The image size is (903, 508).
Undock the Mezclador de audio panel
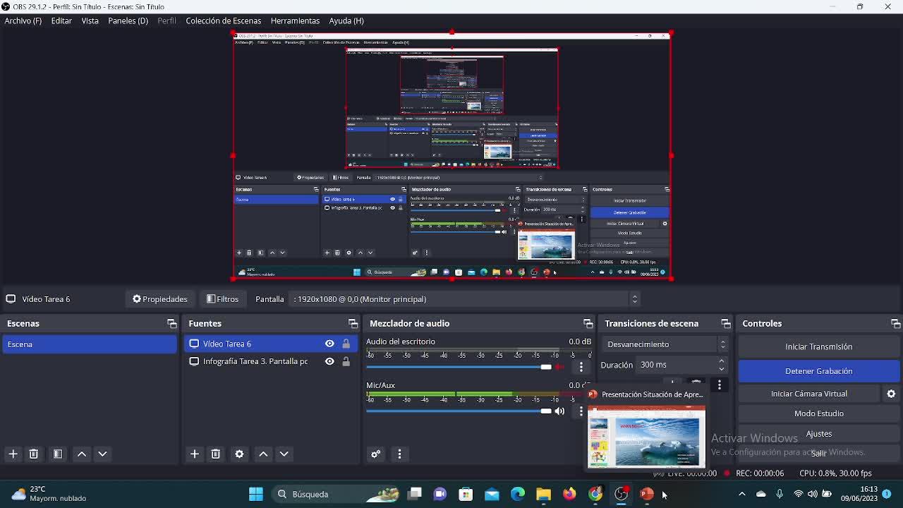pos(588,323)
